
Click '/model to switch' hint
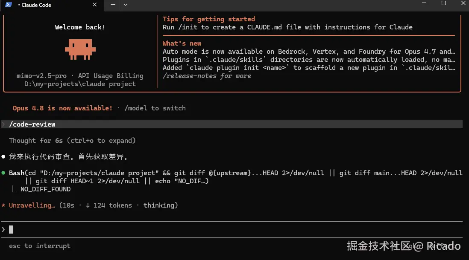point(155,108)
